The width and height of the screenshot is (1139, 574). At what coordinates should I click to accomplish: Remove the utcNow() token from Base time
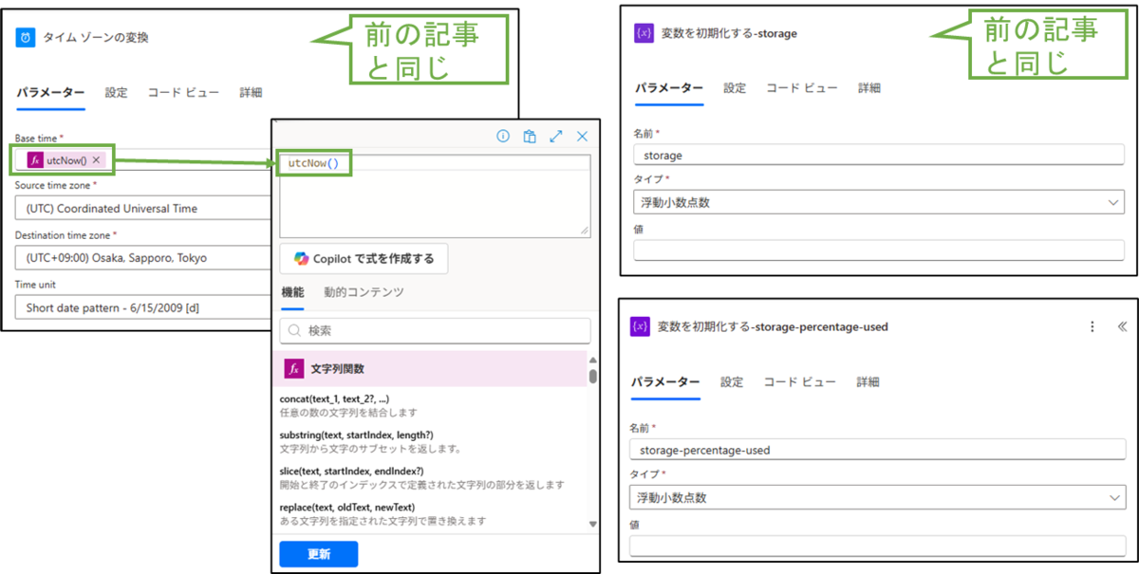coord(96,160)
